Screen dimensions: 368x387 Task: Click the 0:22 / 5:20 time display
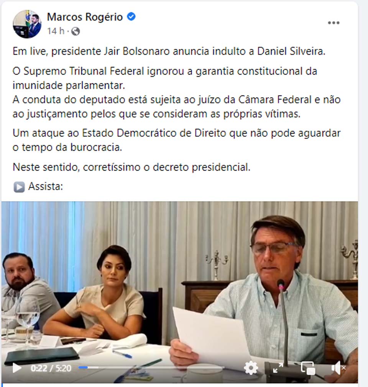tap(51, 368)
